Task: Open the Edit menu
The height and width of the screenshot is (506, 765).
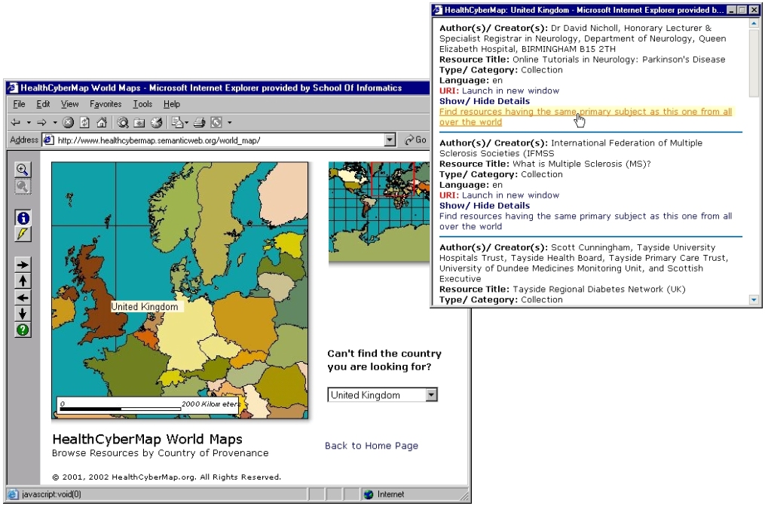Action: coord(43,104)
